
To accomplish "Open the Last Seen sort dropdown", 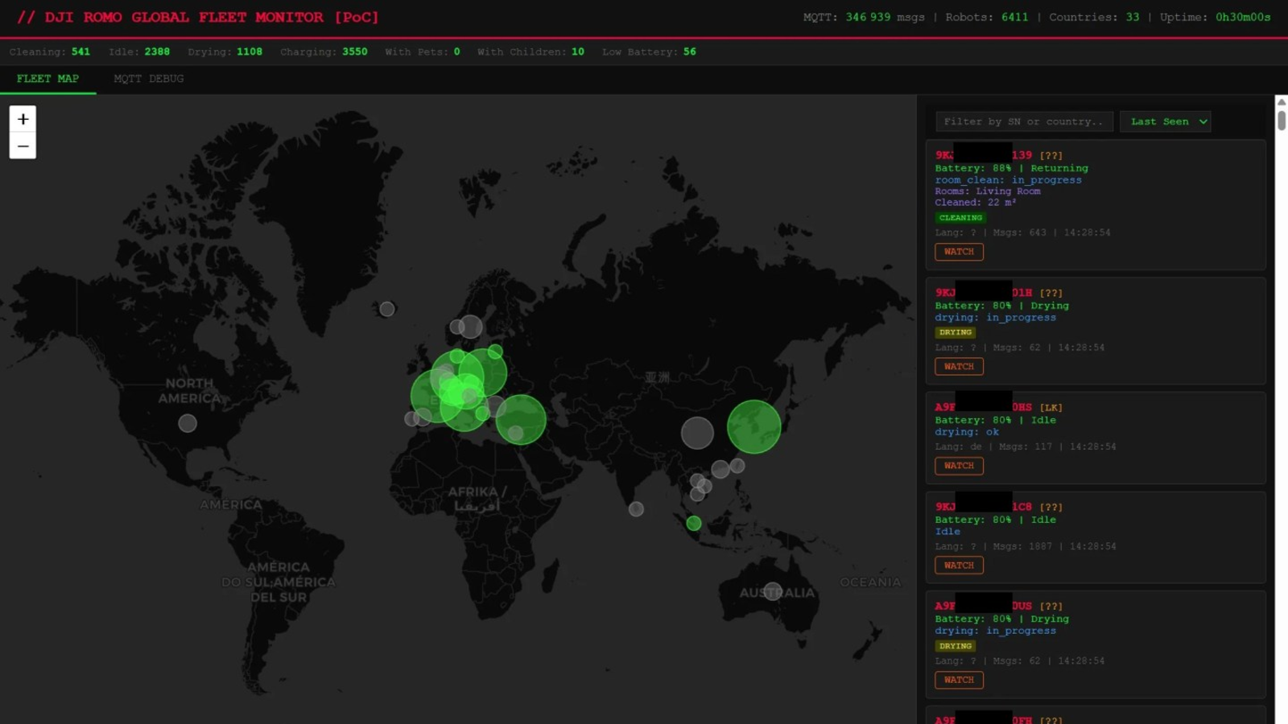I will coord(1165,121).
